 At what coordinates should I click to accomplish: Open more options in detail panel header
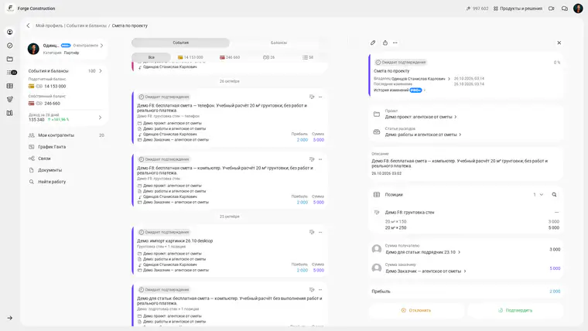pyautogui.click(x=395, y=43)
